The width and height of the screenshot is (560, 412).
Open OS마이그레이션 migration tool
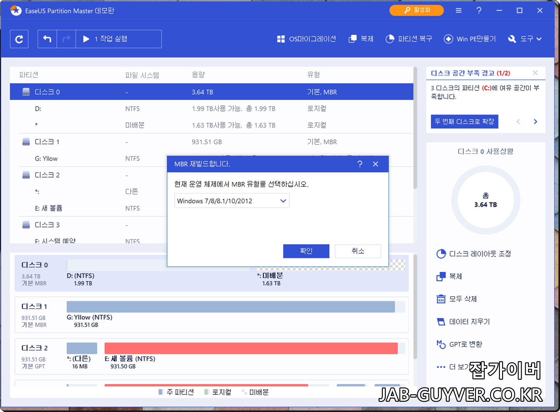click(x=306, y=39)
